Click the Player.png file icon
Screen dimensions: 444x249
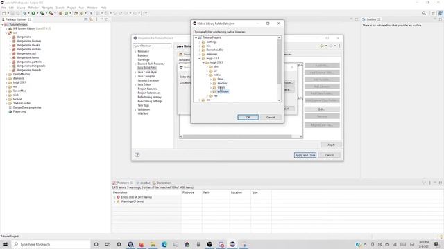click(x=10, y=111)
